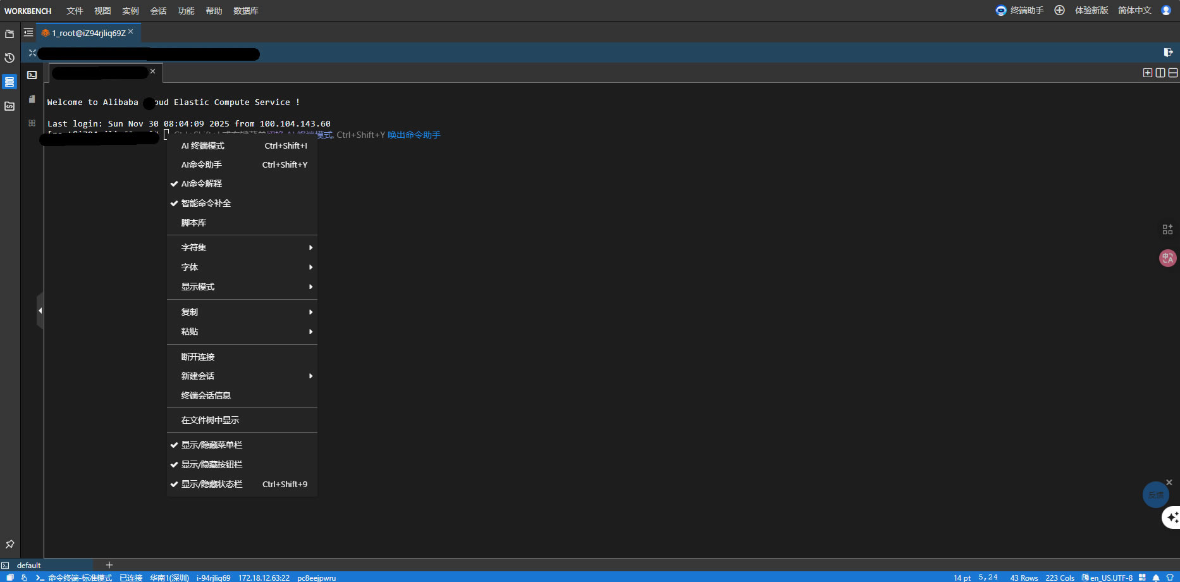Open the file explorer sidebar icon
Viewport: 1180px width, 582px height.
[9, 34]
